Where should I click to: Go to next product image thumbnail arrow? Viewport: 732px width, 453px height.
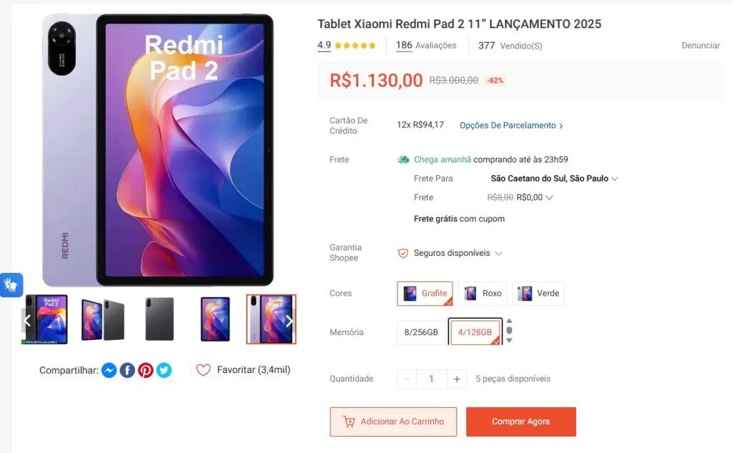[289, 321]
